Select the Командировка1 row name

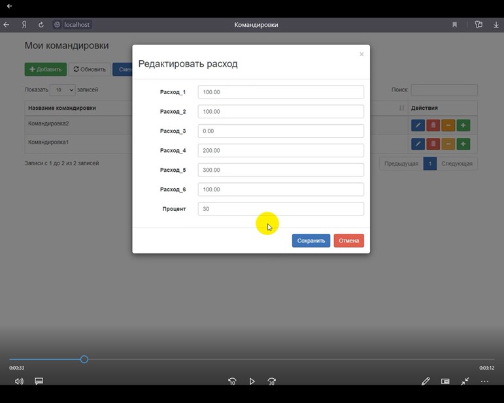[x=48, y=142]
